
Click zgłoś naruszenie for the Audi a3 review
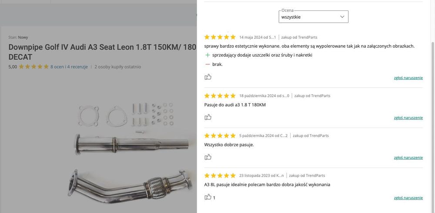click(408, 118)
